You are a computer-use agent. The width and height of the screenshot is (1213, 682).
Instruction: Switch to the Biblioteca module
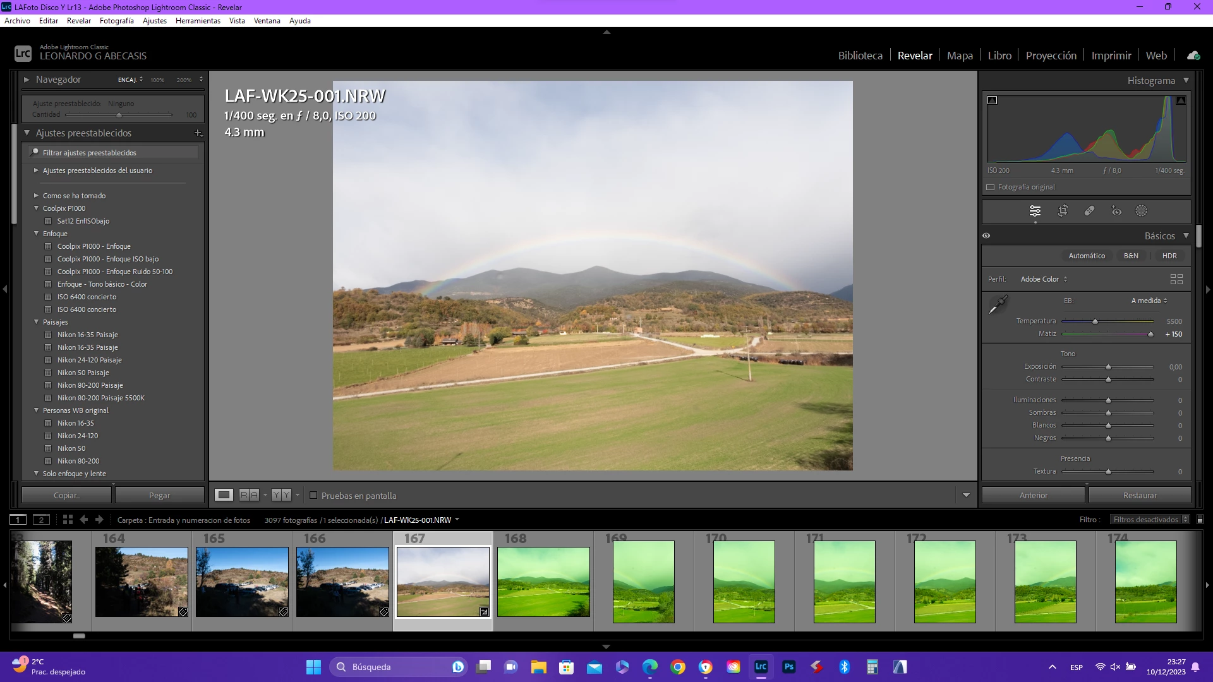click(x=860, y=56)
